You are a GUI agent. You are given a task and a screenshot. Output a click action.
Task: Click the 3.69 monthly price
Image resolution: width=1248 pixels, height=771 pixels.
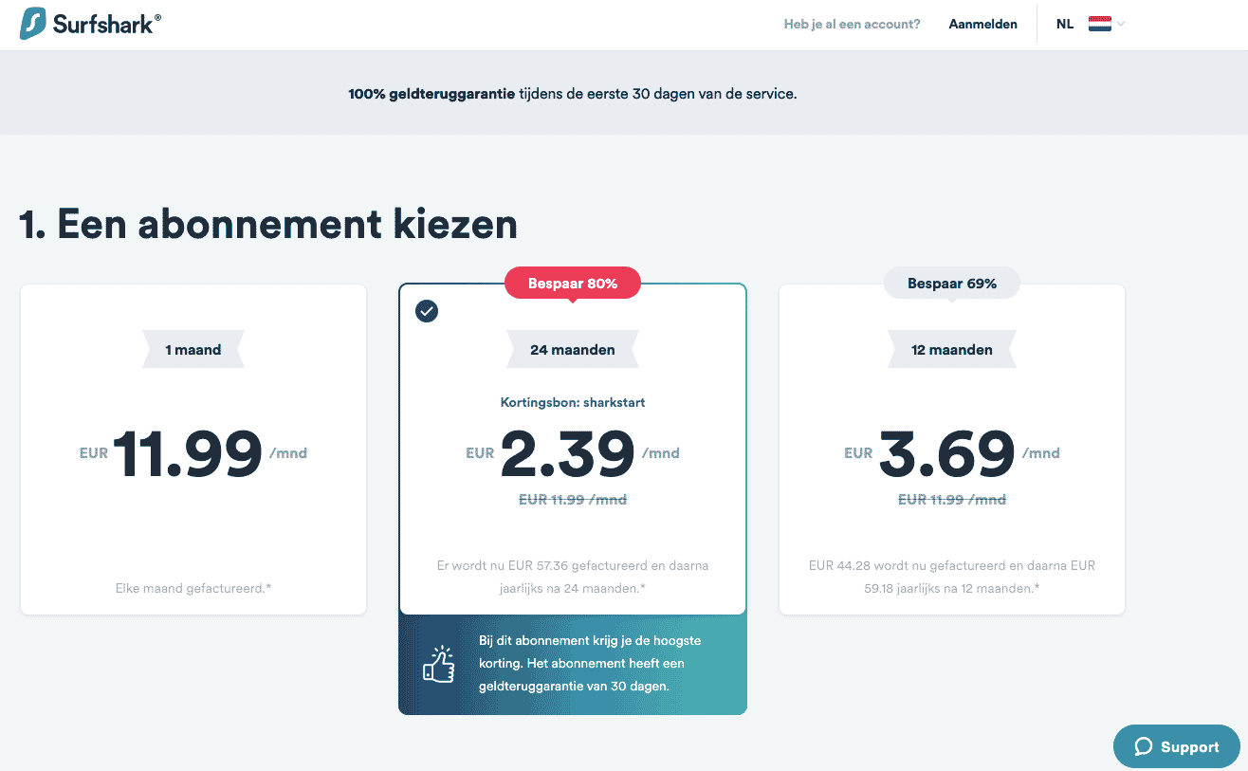point(946,454)
